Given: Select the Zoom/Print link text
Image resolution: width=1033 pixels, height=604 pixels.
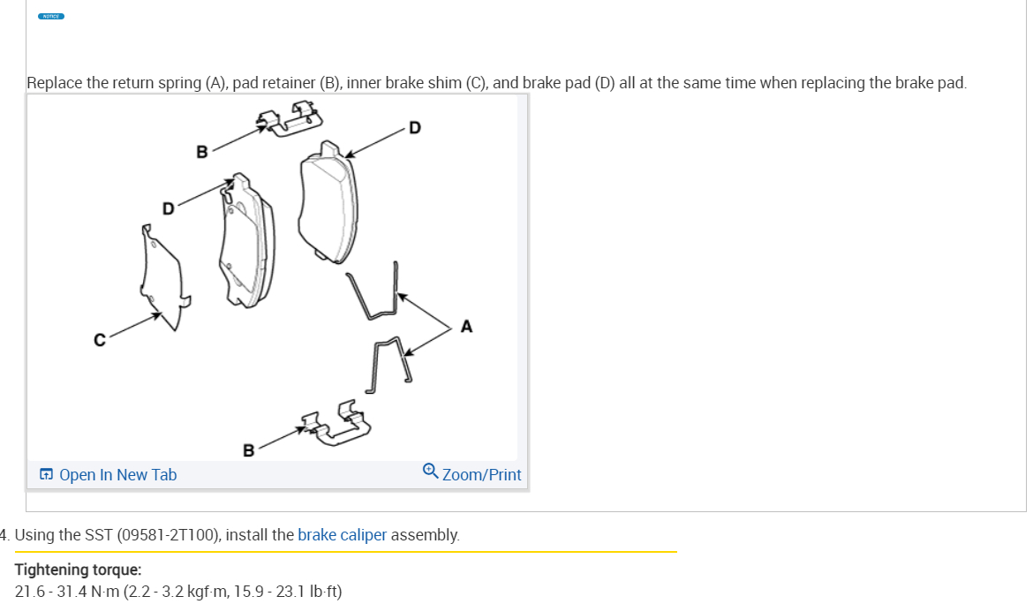Looking at the screenshot, I should pyautogui.click(x=481, y=475).
